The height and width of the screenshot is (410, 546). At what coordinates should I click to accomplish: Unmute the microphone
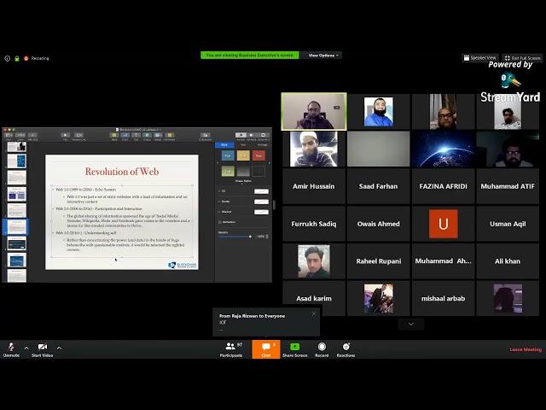click(11, 348)
